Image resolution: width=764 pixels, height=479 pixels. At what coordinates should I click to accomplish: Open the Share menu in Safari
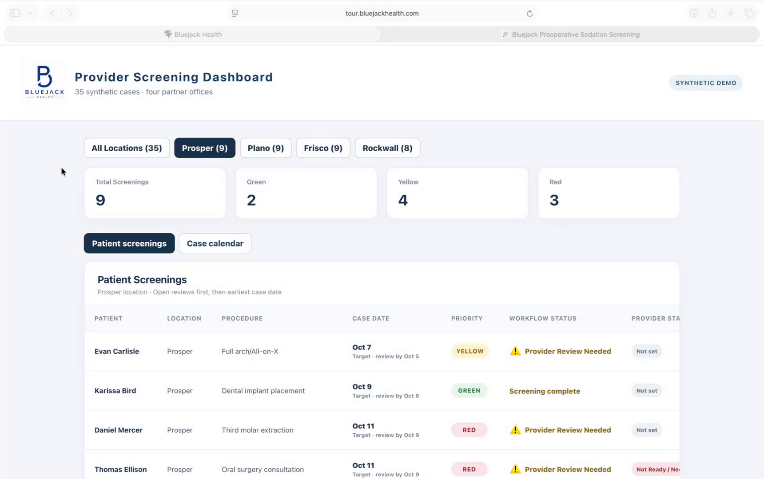(712, 13)
